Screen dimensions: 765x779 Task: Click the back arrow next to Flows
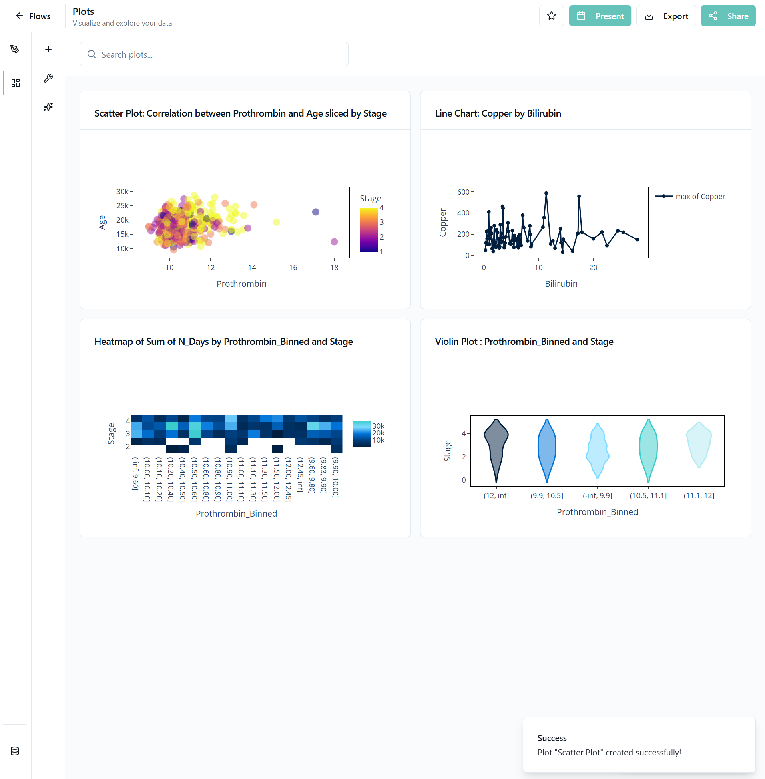(19, 16)
